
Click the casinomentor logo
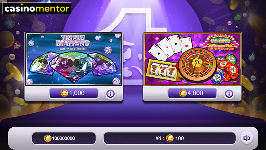(x=37, y=8)
